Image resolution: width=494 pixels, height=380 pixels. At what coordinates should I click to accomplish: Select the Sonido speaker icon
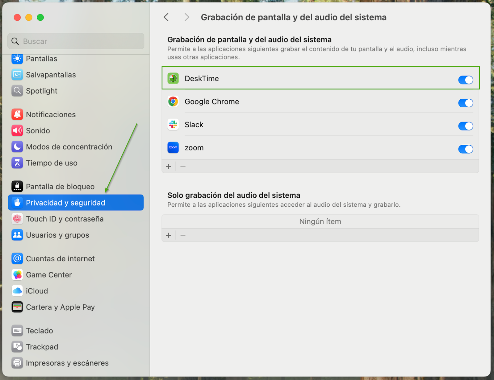click(17, 130)
